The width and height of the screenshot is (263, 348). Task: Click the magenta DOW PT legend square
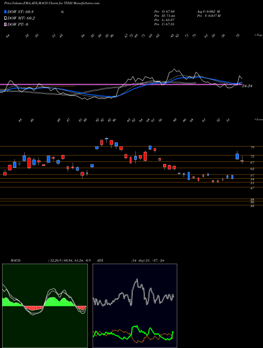click(x=5, y=24)
